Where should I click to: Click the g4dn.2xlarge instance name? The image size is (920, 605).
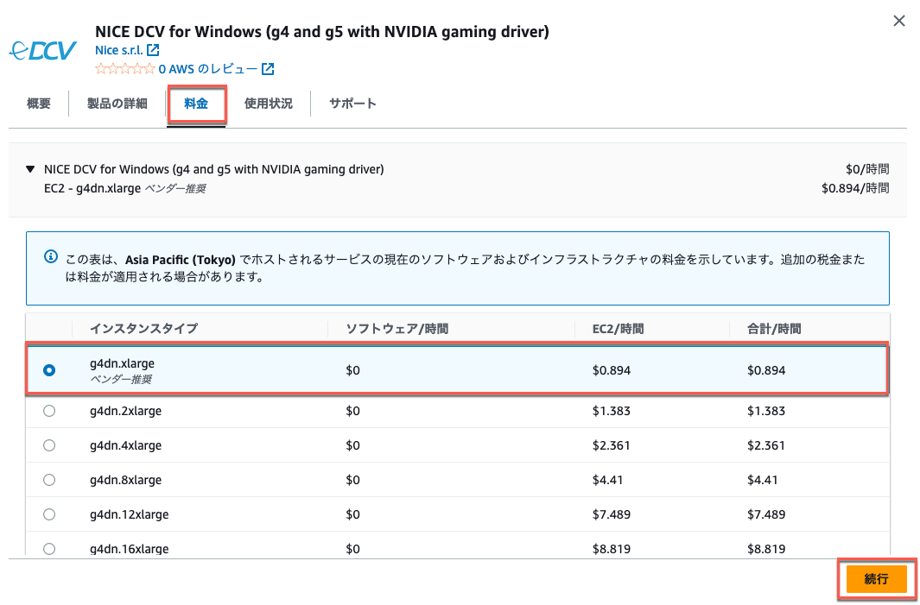click(x=125, y=411)
